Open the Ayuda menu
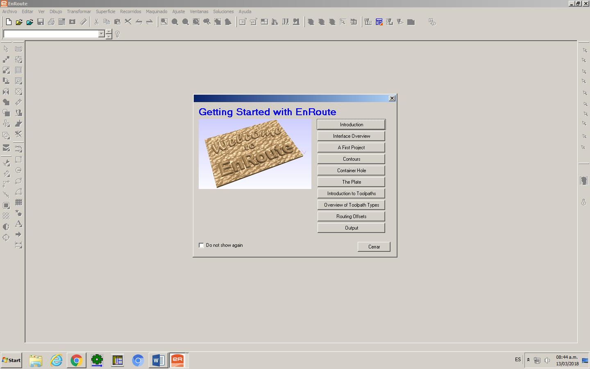Viewport: 590px width, 369px height. pyautogui.click(x=245, y=11)
